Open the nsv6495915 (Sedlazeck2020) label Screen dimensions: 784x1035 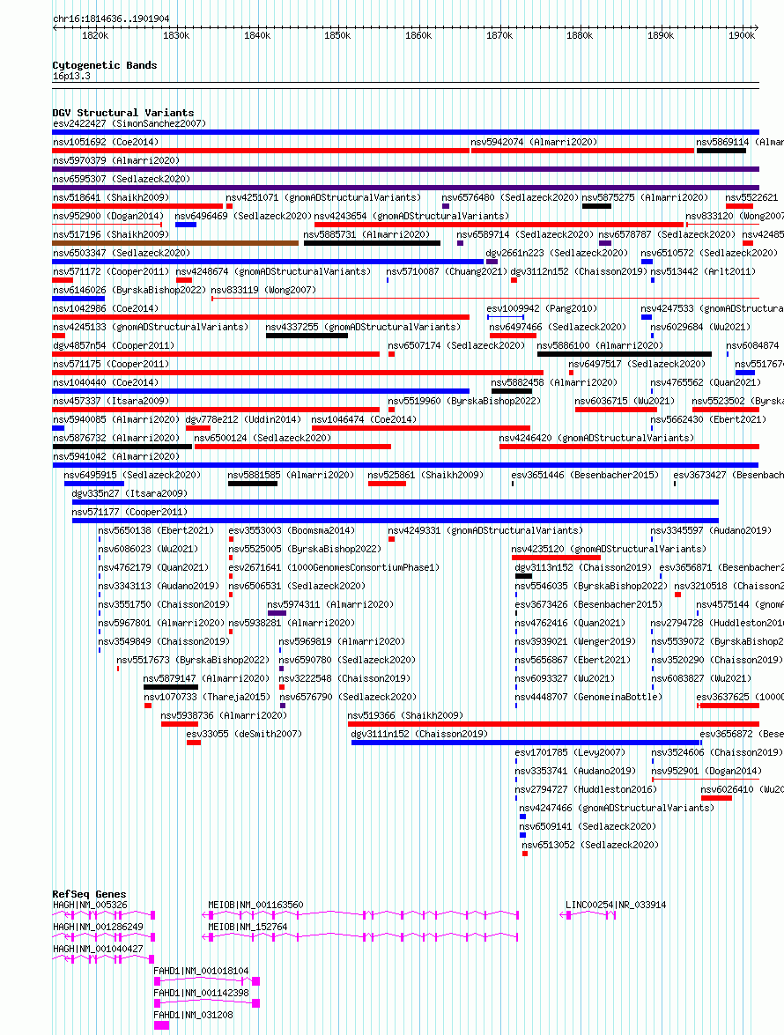coord(133,475)
